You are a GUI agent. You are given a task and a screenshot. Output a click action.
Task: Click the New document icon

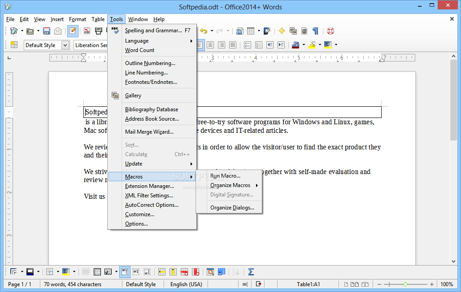point(13,31)
